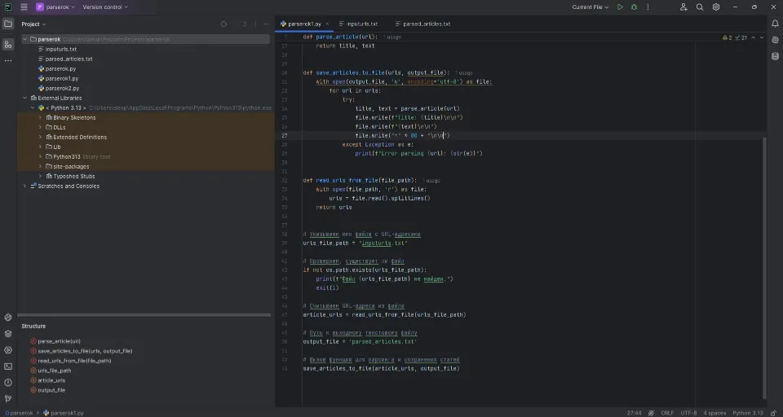Toggle the Project tool window folder icon
The image size is (783, 417).
click(x=8, y=24)
